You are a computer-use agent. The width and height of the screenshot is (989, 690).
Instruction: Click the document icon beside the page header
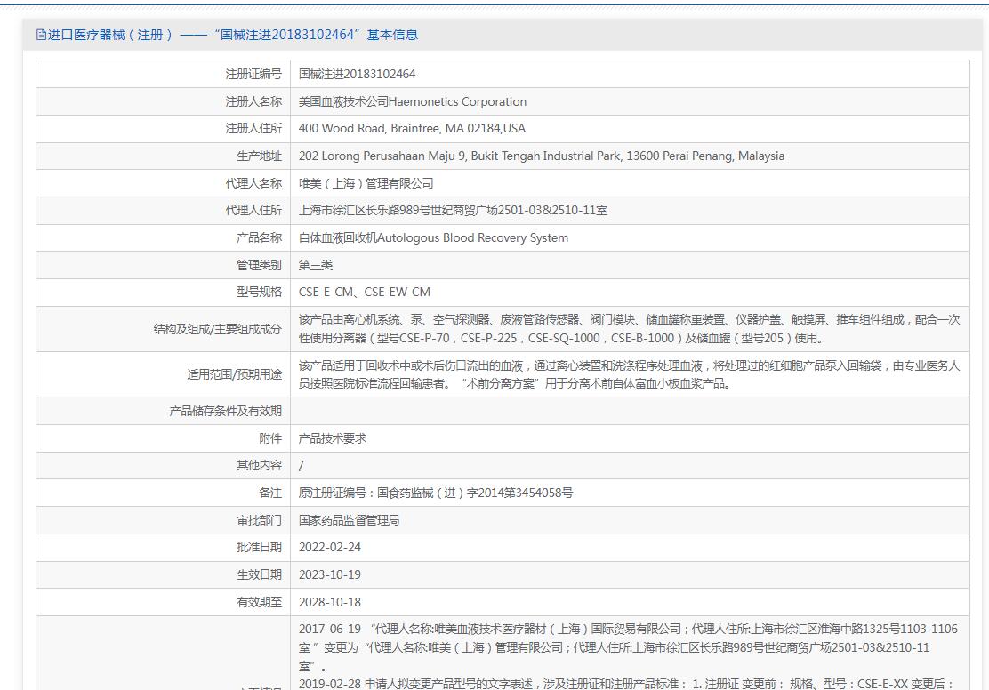coord(41,35)
